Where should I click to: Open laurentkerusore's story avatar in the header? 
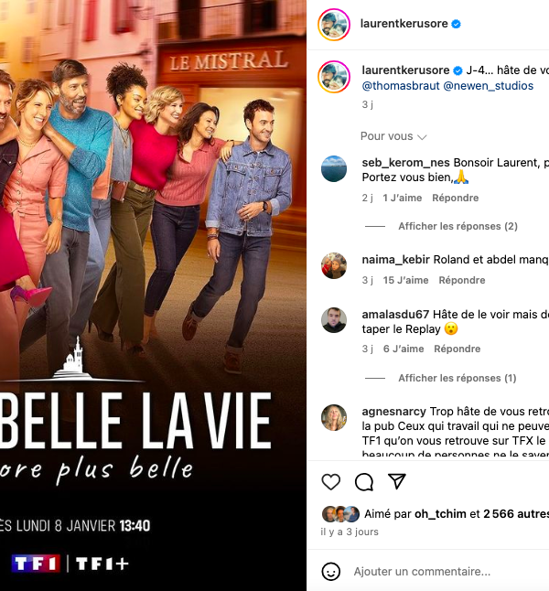point(334,24)
